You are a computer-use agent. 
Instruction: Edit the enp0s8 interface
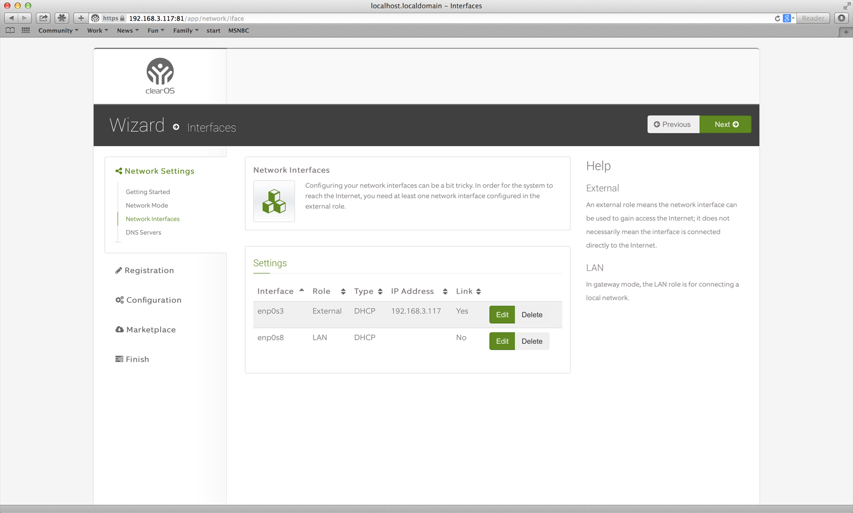coord(502,341)
